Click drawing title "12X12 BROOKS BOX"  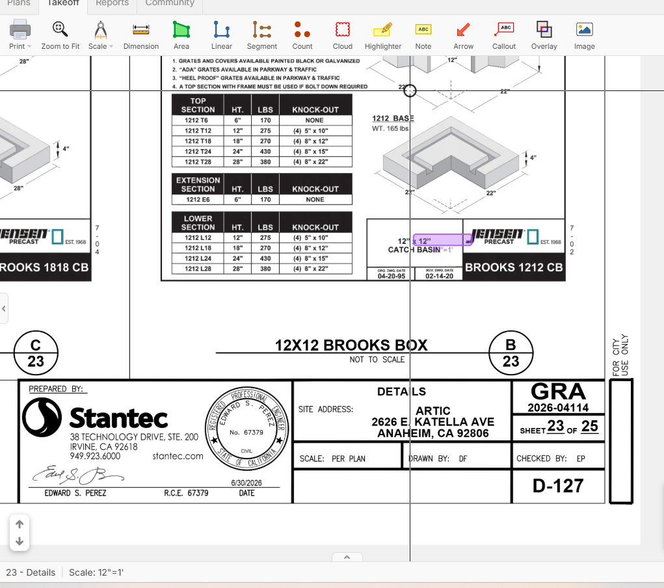pos(351,345)
